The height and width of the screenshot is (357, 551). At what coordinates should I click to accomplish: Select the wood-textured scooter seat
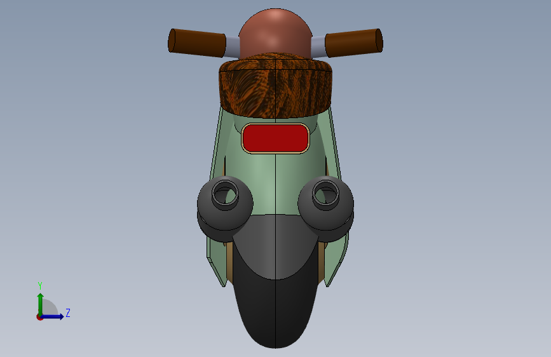[276, 86]
